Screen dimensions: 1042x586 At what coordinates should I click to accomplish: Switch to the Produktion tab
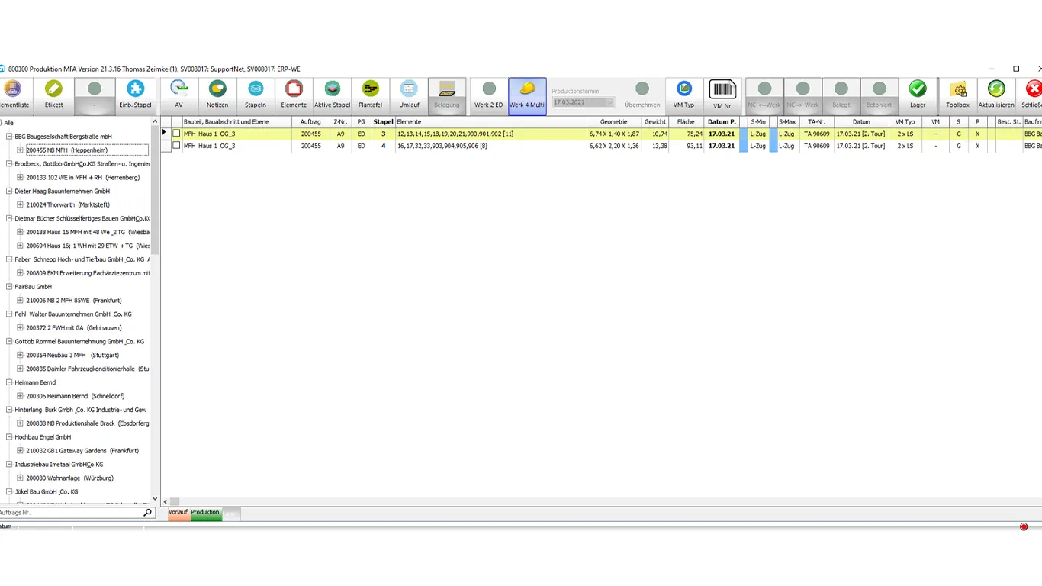pyautogui.click(x=205, y=513)
